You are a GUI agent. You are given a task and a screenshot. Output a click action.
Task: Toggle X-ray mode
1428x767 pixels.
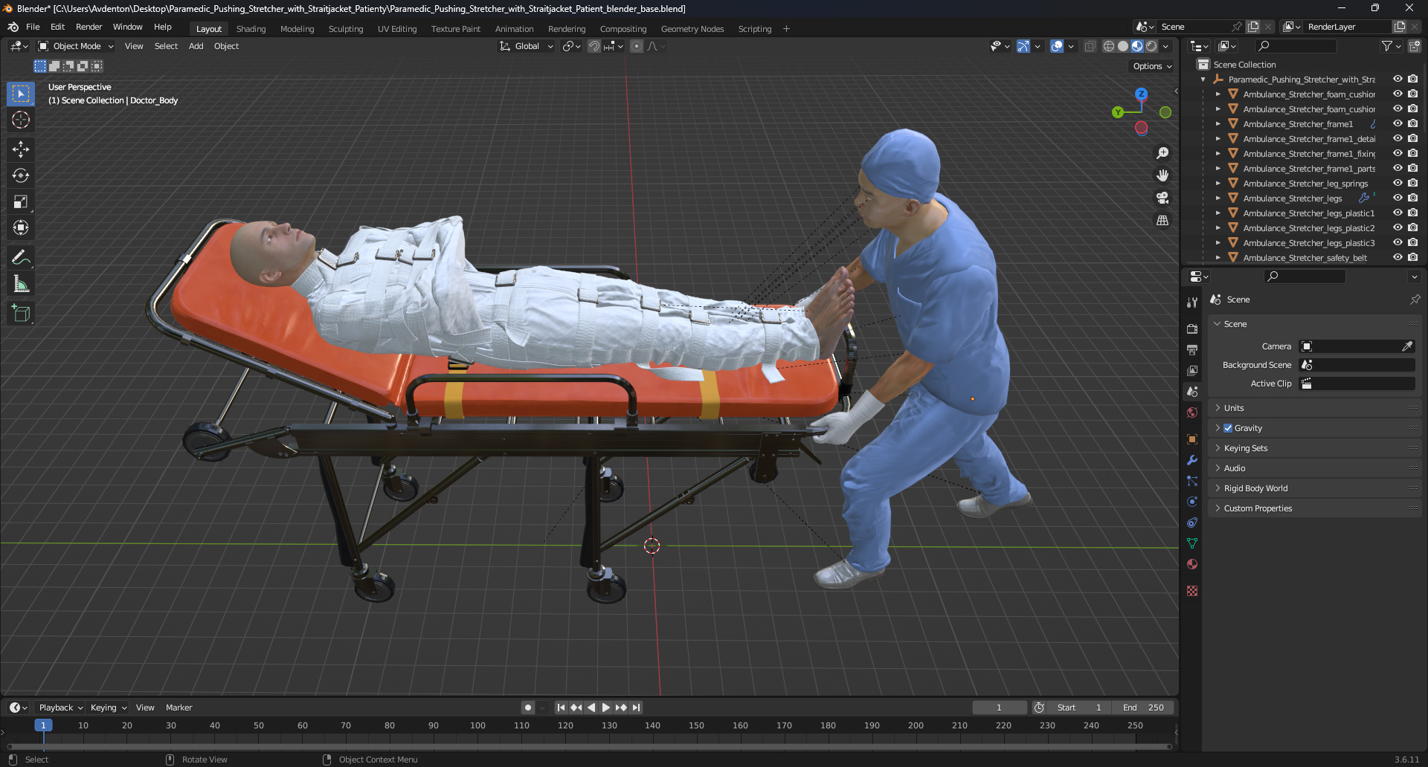point(1090,46)
